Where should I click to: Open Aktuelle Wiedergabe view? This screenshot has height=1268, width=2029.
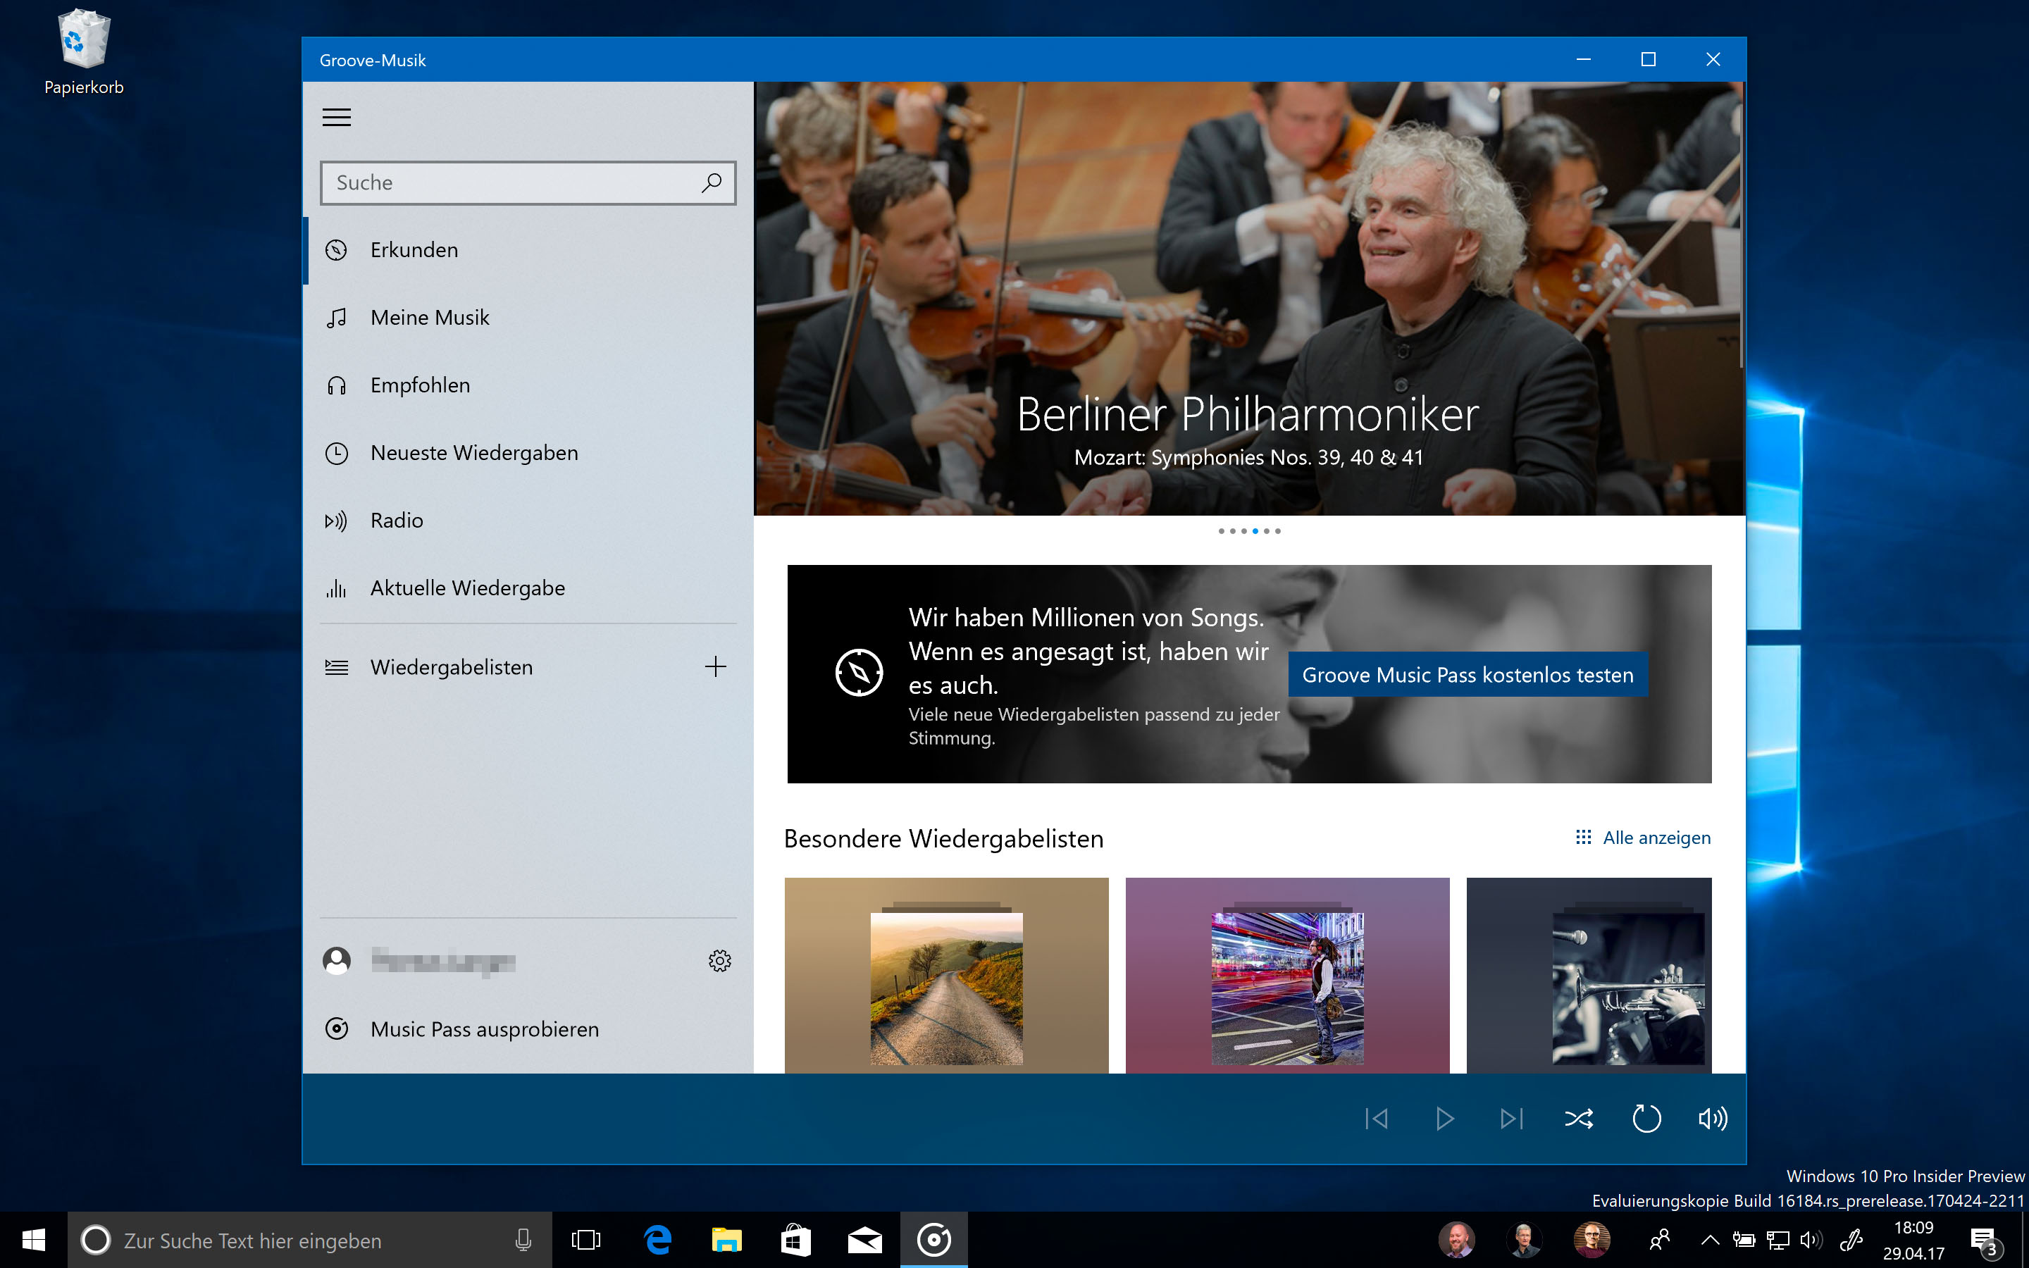[528, 588]
